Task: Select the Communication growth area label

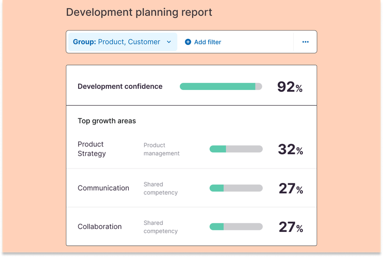Action: (103, 188)
